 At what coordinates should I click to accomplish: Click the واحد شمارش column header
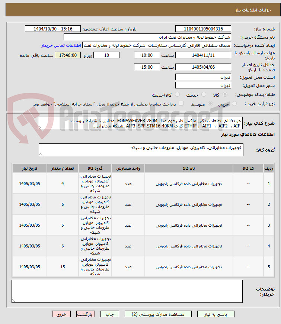128,168
